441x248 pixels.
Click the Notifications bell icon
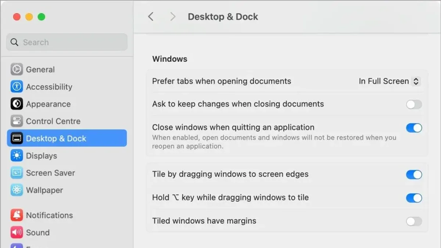[x=17, y=215]
